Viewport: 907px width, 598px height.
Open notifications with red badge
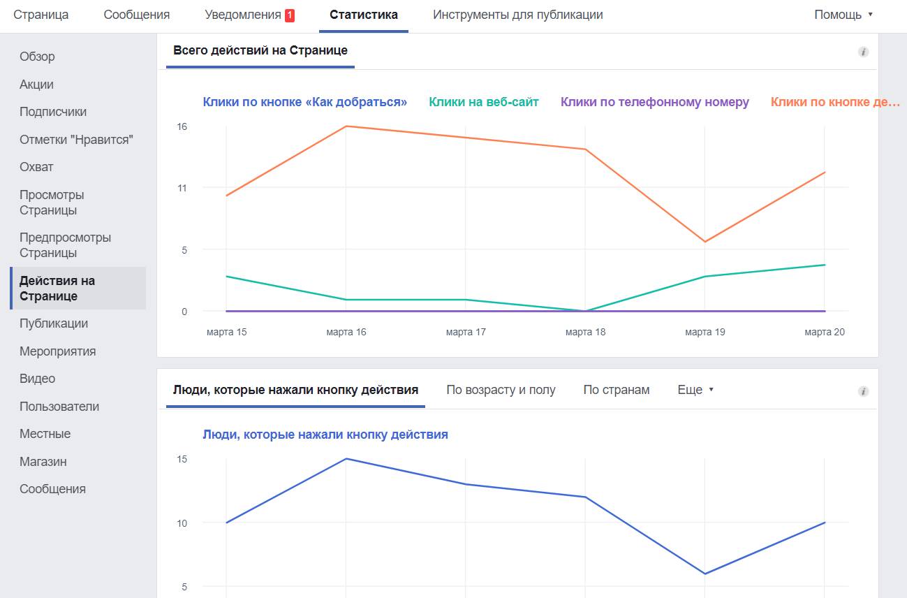(249, 15)
